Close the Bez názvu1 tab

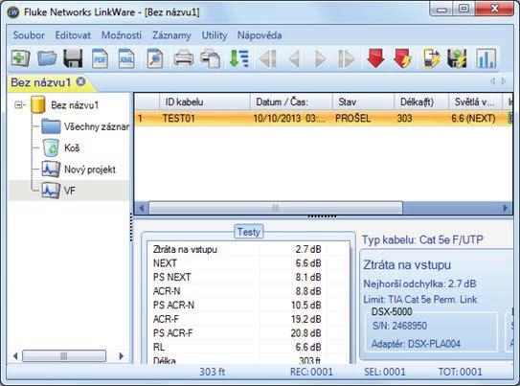click(80, 81)
